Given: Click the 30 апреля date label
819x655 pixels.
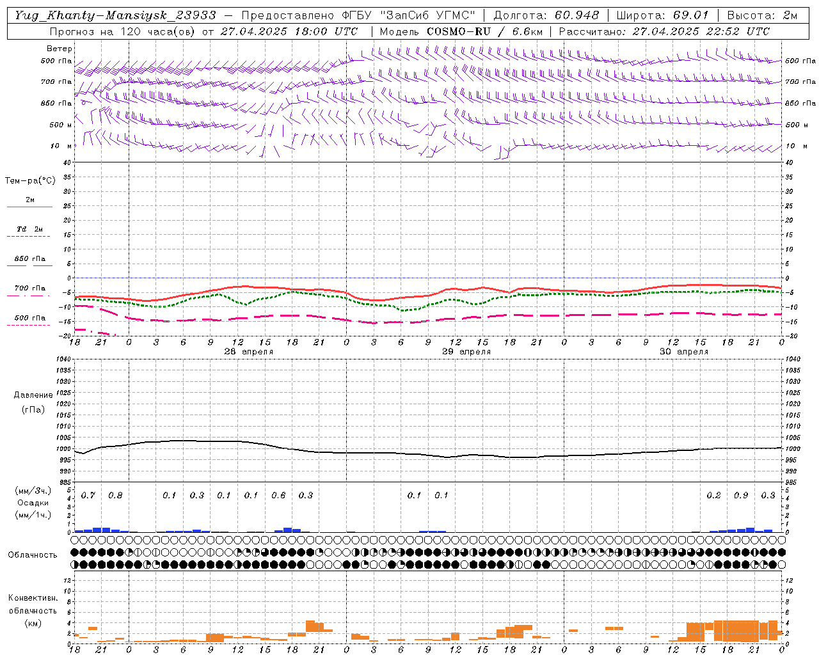Looking at the screenshot, I should click(684, 352).
